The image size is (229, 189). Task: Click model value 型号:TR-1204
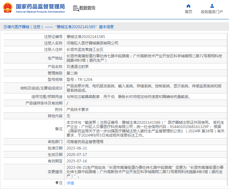[x=79, y=79]
